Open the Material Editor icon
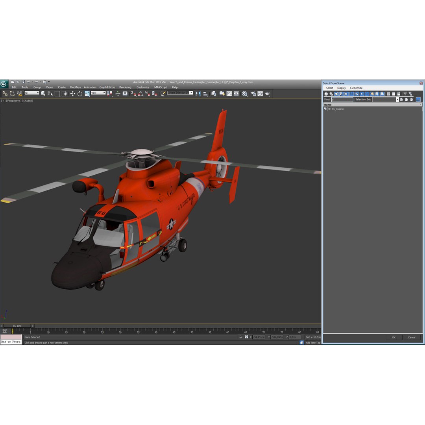Viewport: 425px width, 425px height. (244, 94)
